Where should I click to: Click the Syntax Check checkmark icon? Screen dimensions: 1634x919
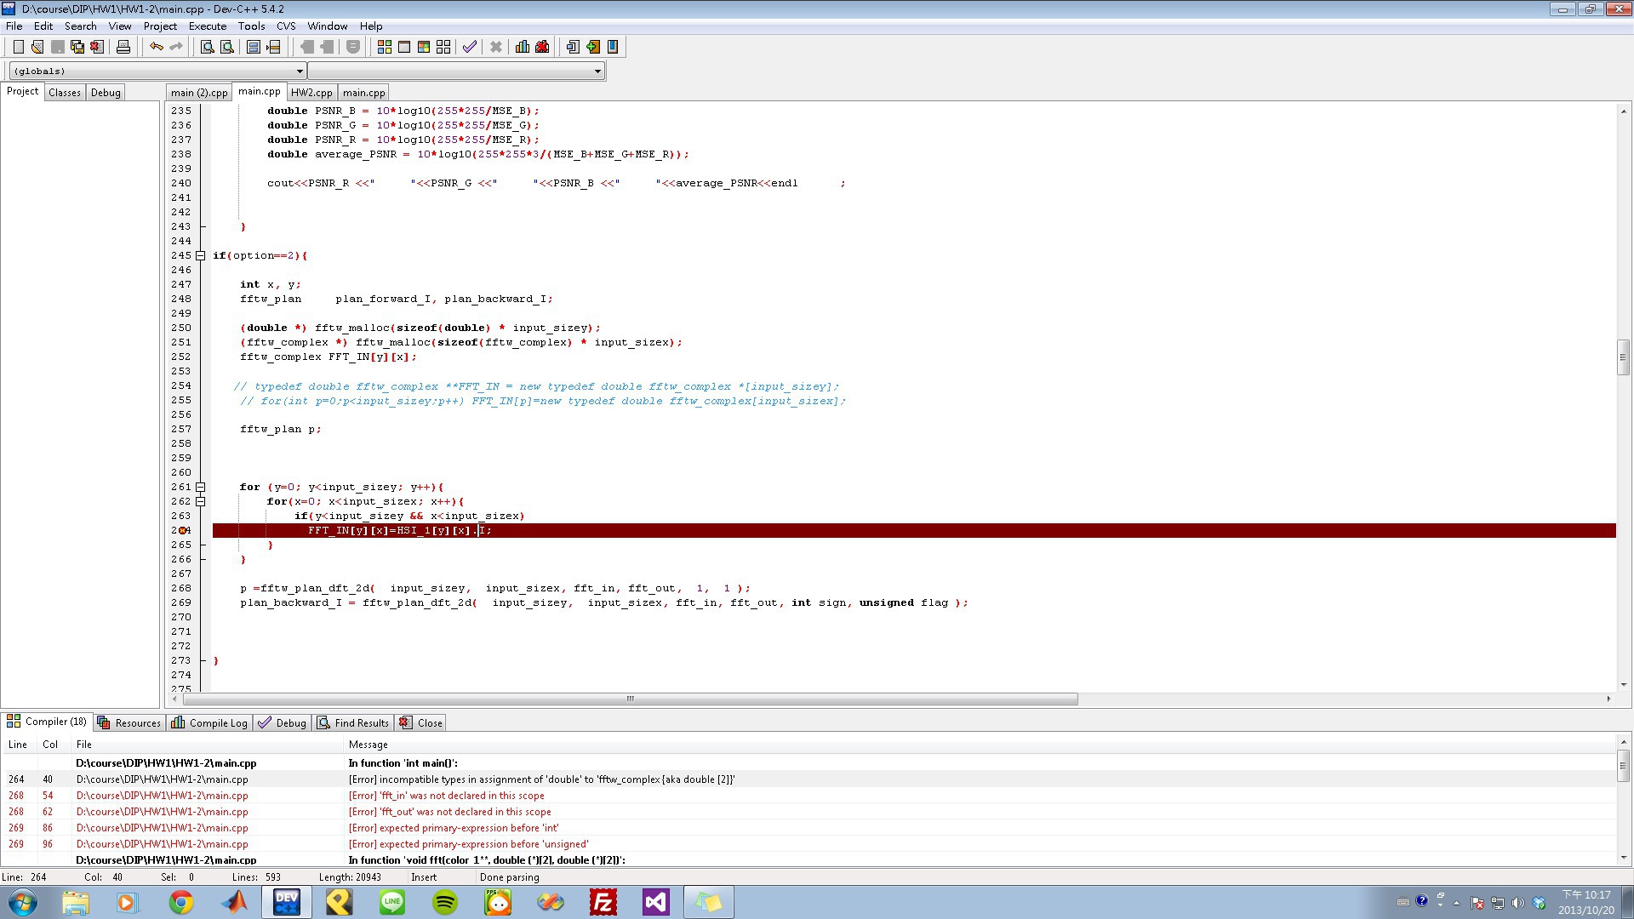pyautogui.click(x=469, y=47)
